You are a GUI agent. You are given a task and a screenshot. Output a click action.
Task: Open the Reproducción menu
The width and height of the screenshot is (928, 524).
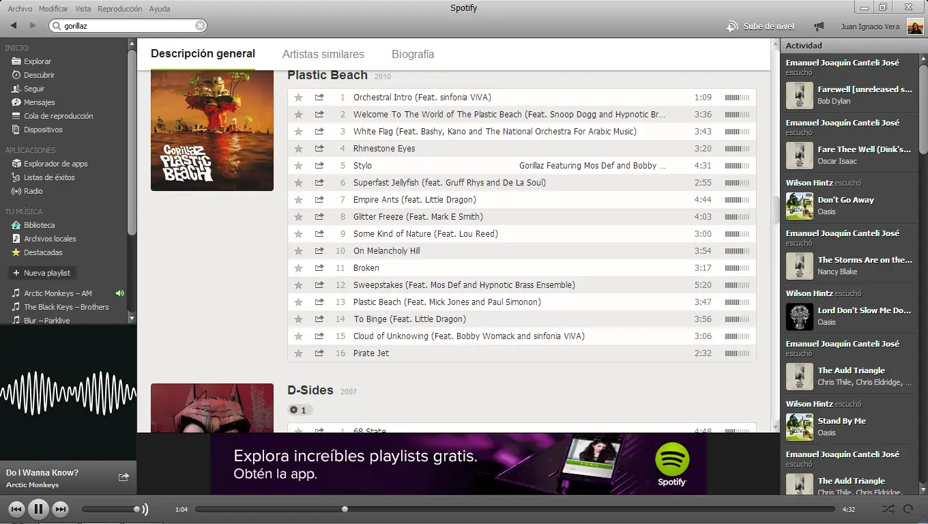pyautogui.click(x=120, y=9)
